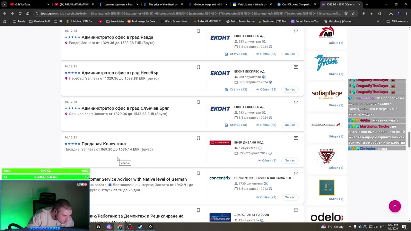
Task: Open Steam from the taskbar
Action: click(x=140, y=227)
